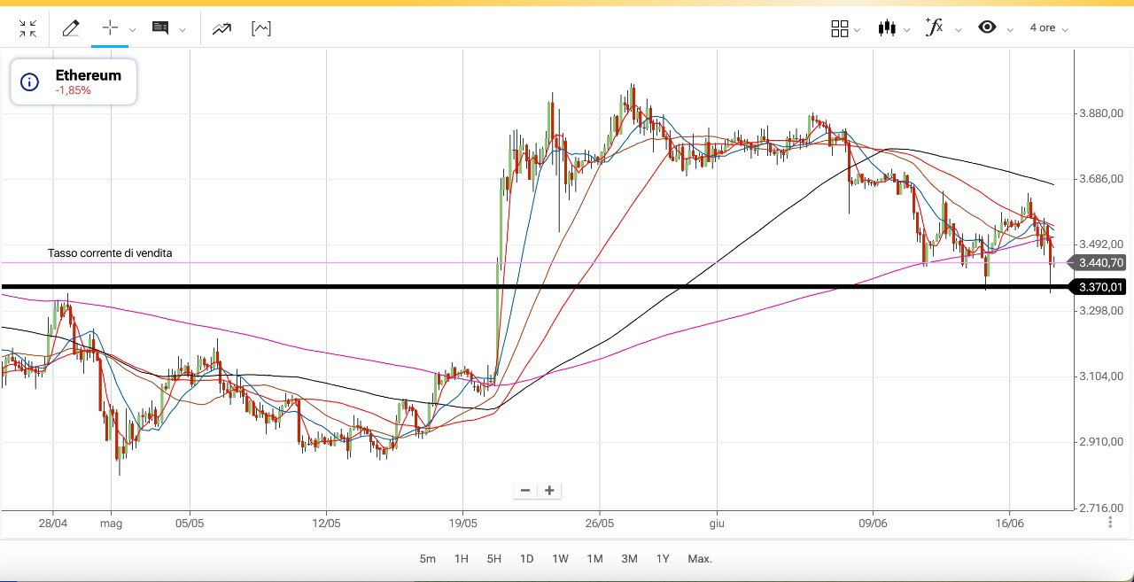Click the 3.370,01 horizontal line price label

click(x=1100, y=287)
